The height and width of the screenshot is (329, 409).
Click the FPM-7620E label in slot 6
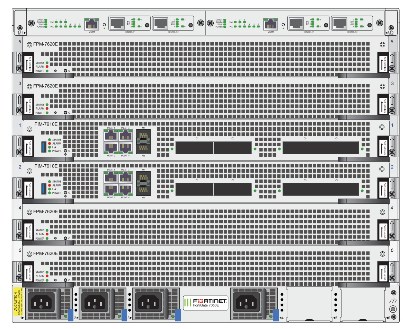pos(45,253)
